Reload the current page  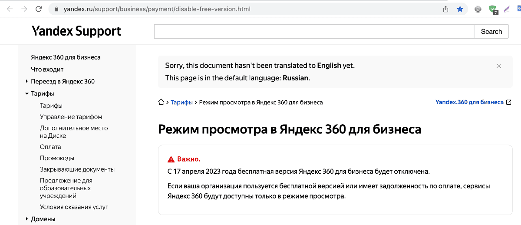39,9
